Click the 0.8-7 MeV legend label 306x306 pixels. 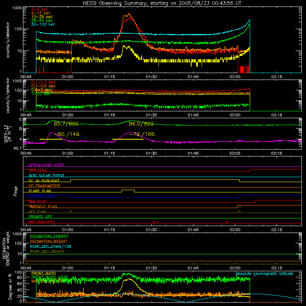42,90
